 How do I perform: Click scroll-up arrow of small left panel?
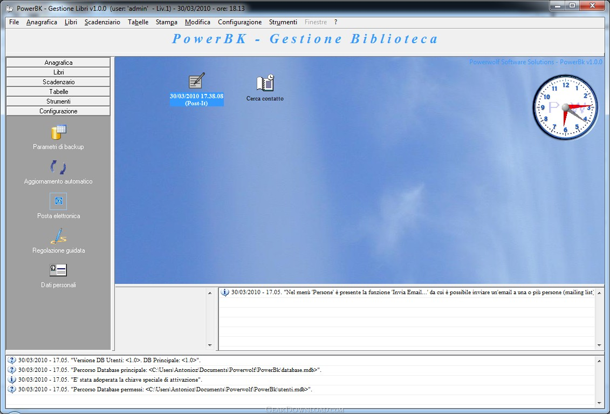coord(210,293)
